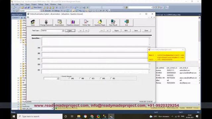
Task: Click the Cortana circle taskbar icon
Action: 66,116
